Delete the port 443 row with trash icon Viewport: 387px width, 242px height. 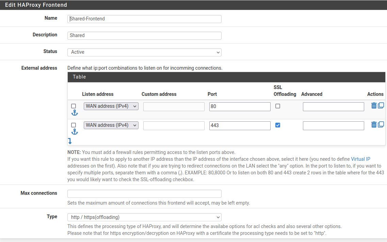(x=374, y=125)
